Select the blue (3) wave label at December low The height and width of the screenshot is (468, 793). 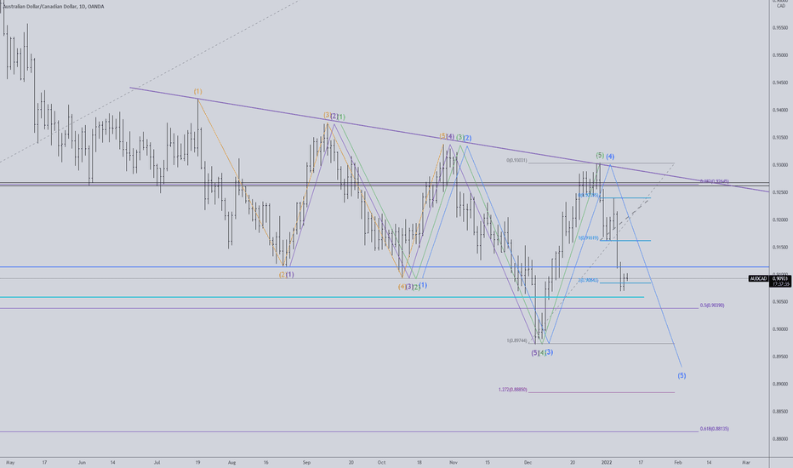point(549,352)
